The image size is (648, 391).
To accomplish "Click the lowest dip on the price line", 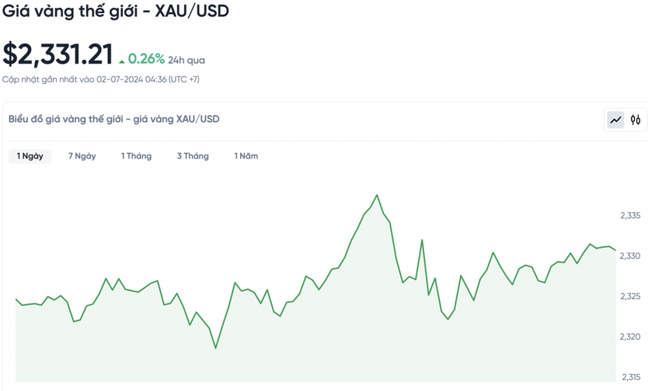I will pyautogui.click(x=216, y=347).
